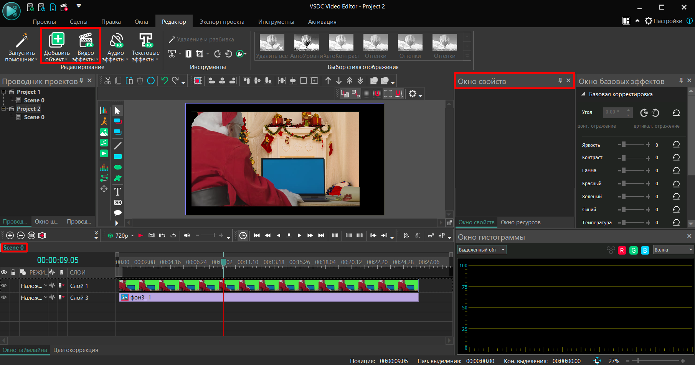Open blend mode dropdown for Слой 3
Viewport: 695px width, 365px height.
tap(46, 298)
